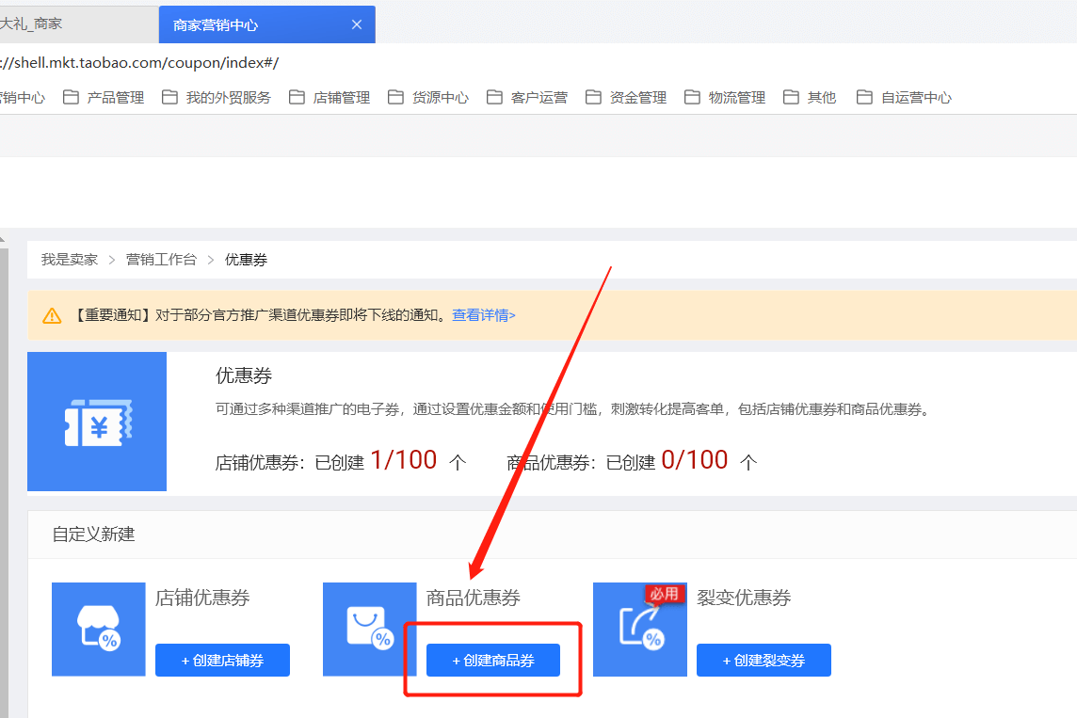Click the 必用 red badge

tap(665, 594)
